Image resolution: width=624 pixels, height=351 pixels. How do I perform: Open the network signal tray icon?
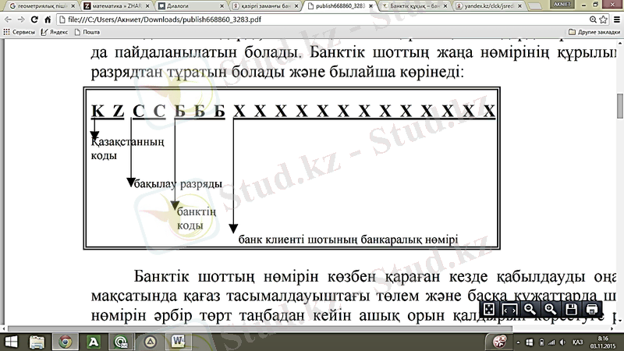coord(551,342)
